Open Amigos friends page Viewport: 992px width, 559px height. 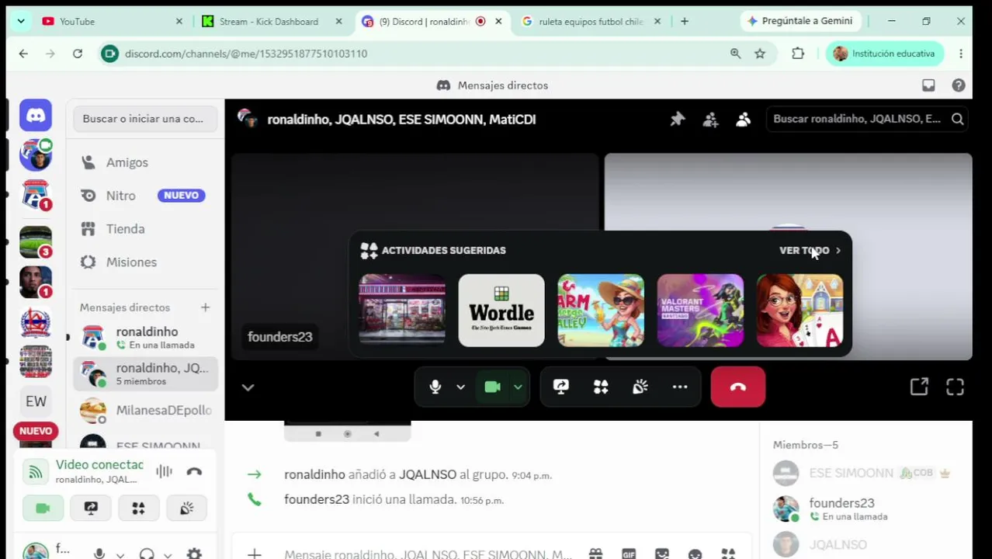point(145,162)
